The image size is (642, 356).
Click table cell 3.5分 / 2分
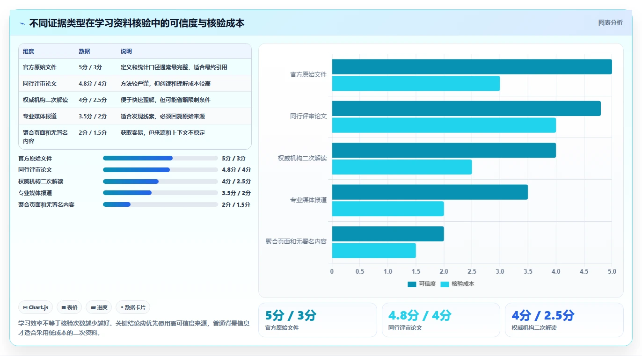(93, 116)
